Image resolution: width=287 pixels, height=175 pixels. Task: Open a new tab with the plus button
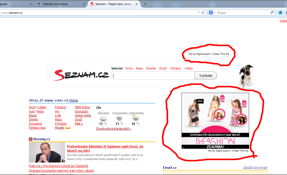click(145, 4)
